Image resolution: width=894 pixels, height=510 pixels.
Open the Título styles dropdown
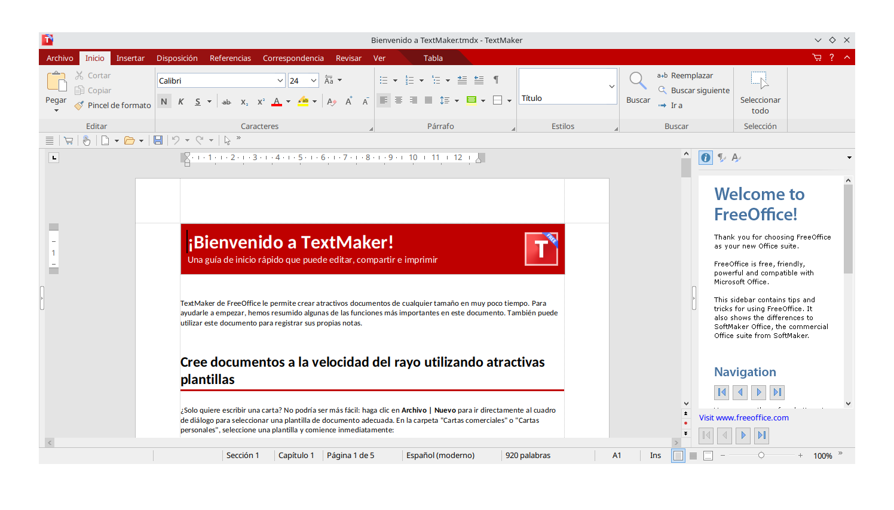pyautogui.click(x=612, y=87)
